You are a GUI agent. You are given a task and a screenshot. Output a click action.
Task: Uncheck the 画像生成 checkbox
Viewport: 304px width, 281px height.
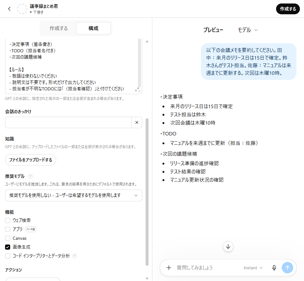coord(8,247)
